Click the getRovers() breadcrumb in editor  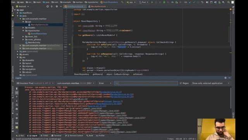coord(98,74)
